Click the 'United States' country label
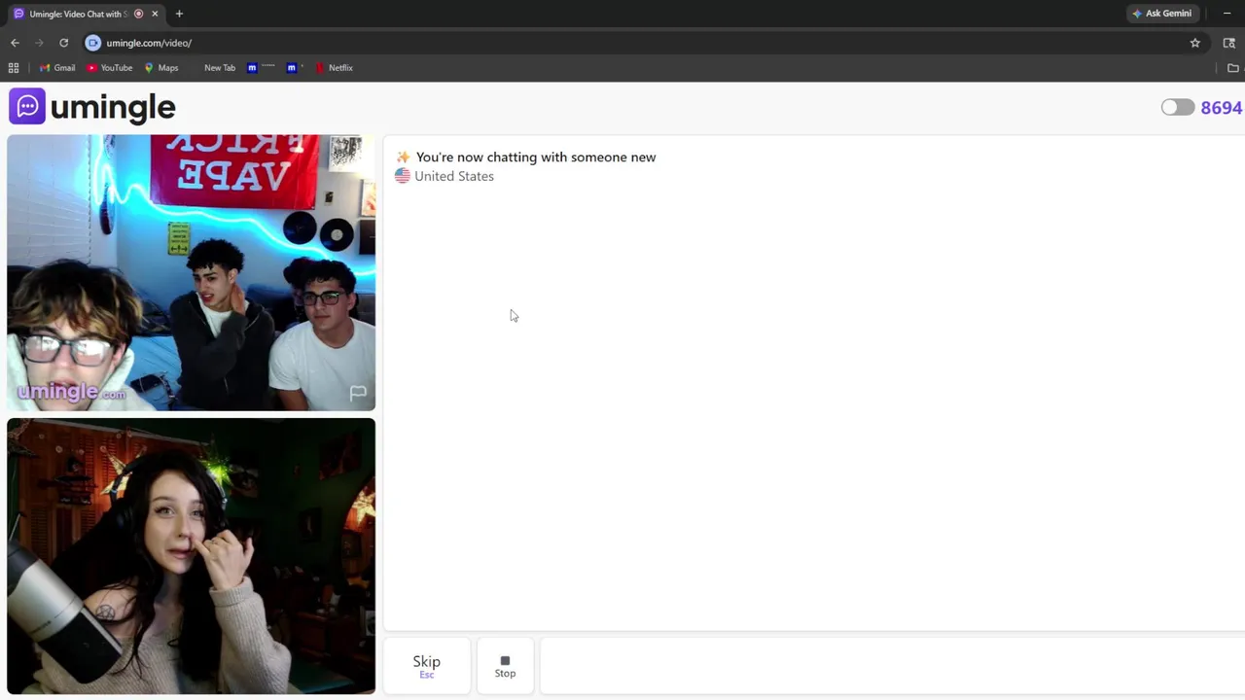 [x=454, y=176]
